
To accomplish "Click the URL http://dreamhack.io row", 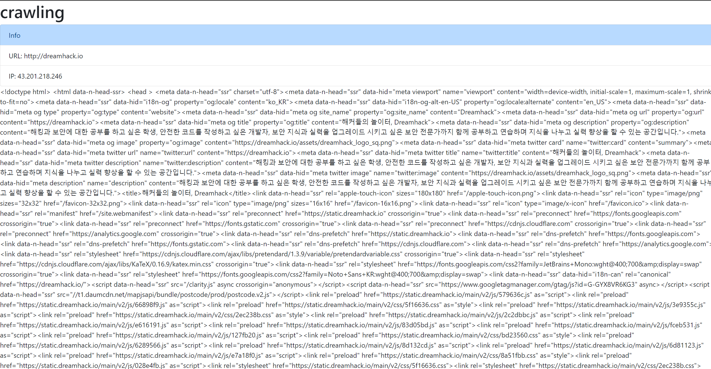I will pos(46,56).
